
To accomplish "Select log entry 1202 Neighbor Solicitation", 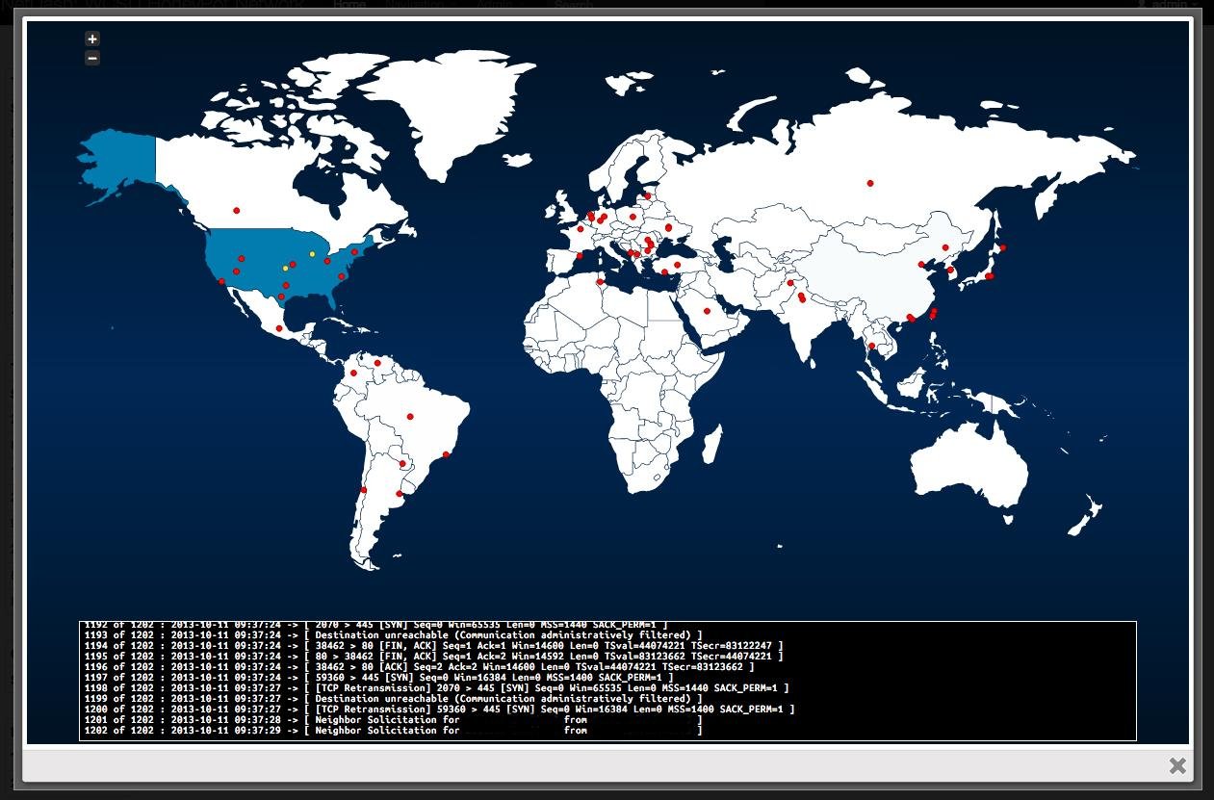I will (x=385, y=730).
